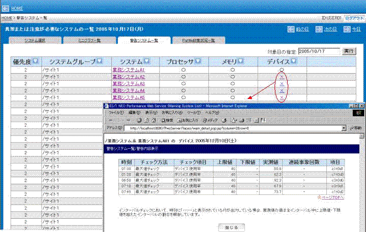Select the 01:00 row in the warning detail table
This screenshot has width=366, height=232.
232,169
